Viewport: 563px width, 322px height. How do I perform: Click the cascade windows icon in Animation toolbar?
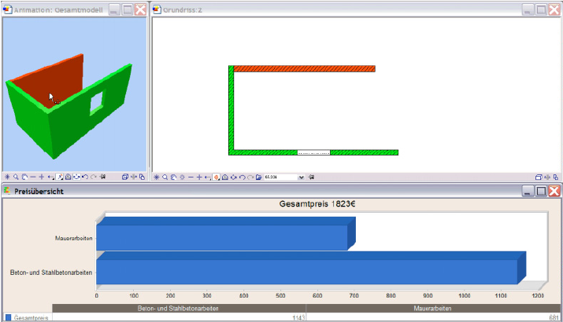point(125,177)
